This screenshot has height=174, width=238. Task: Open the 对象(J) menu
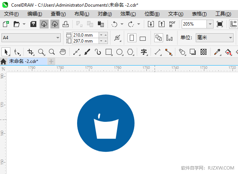click(x=105, y=14)
